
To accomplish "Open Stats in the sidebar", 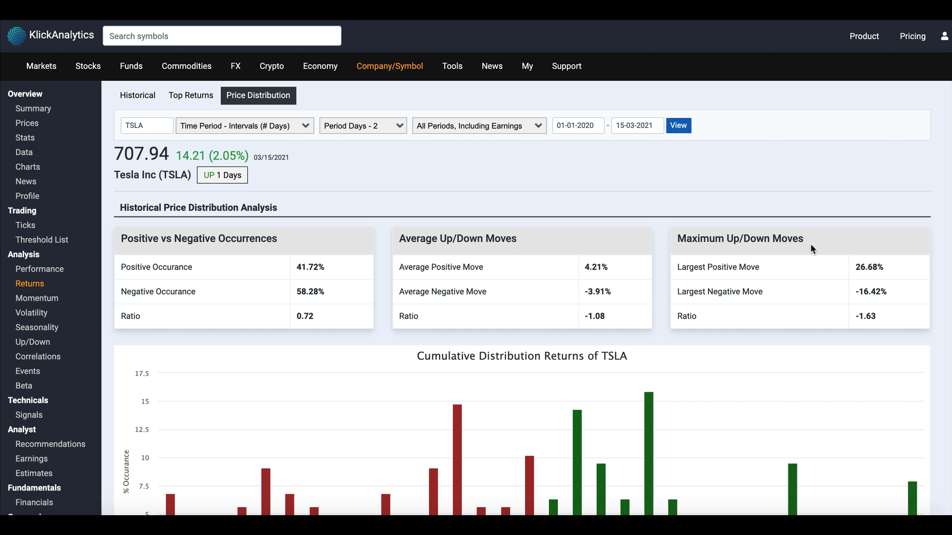I will coord(25,138).
